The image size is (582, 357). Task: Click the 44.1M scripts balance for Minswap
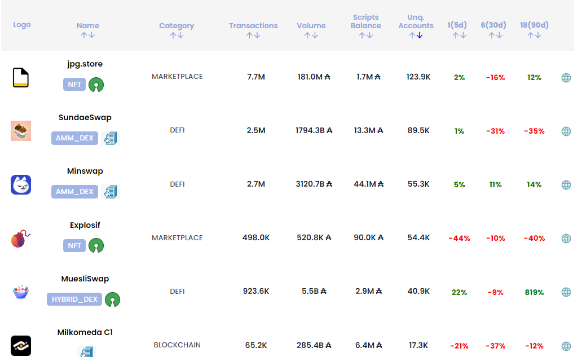[x=369, y=184]
